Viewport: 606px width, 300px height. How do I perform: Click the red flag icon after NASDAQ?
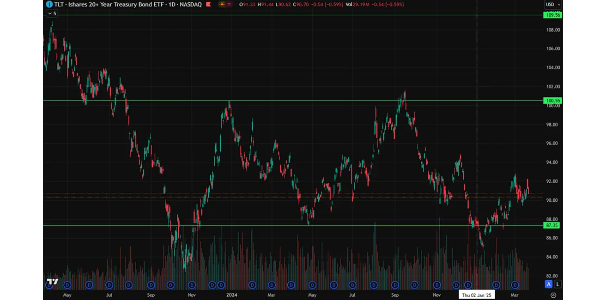pyautogui.click(x=208, y=4)
